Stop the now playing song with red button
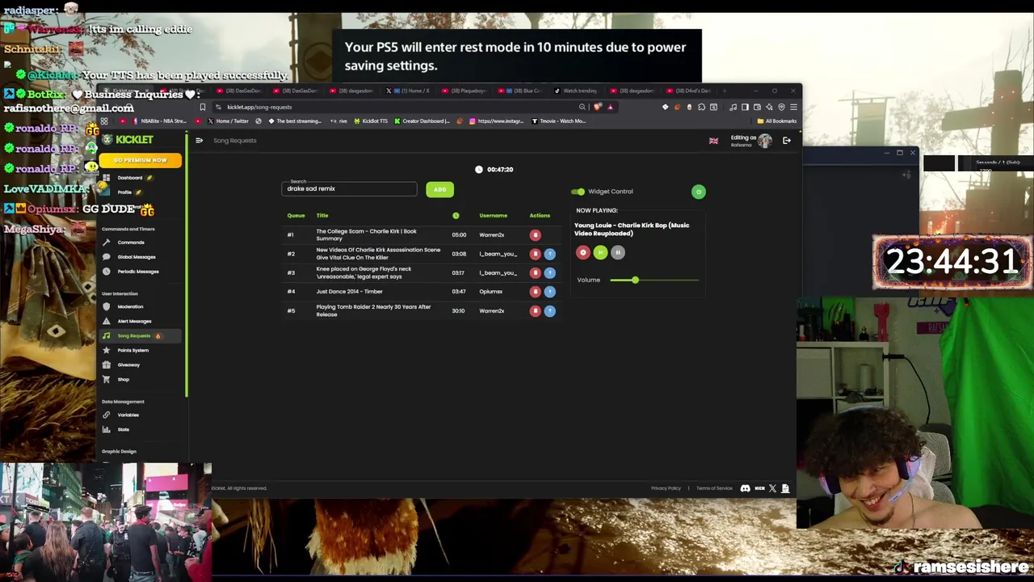The width and height of the screenshot is (1034, 582). pos(582,253)
